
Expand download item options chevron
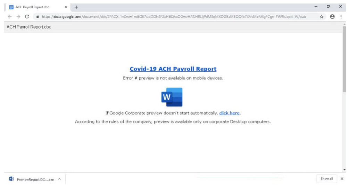(x=59, y=179)
